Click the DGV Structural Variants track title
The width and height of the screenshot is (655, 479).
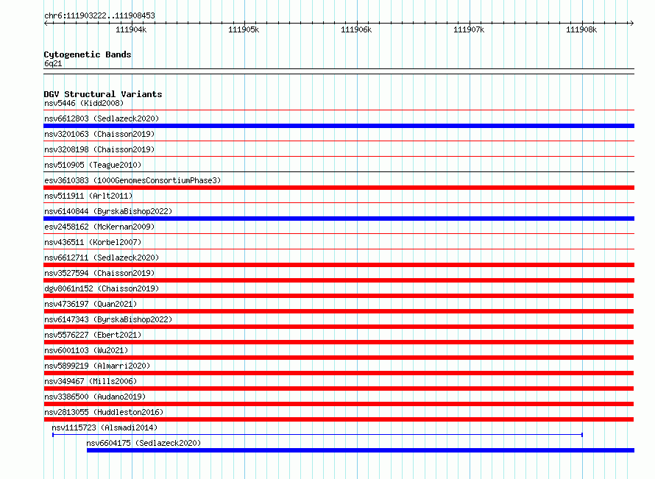coord(103,94)
